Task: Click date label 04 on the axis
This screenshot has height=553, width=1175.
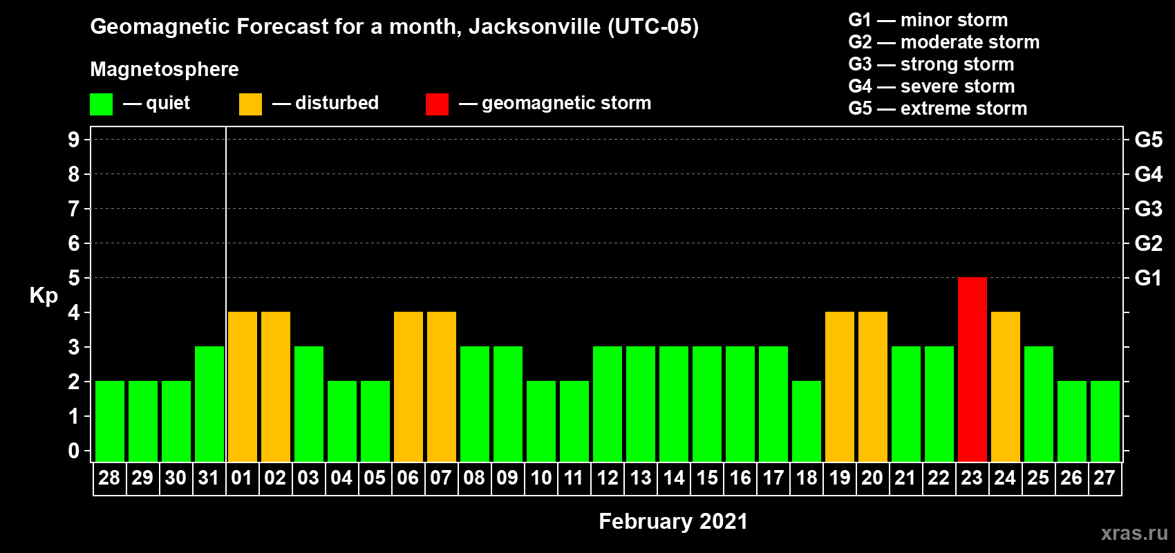Action: (341, 478)
